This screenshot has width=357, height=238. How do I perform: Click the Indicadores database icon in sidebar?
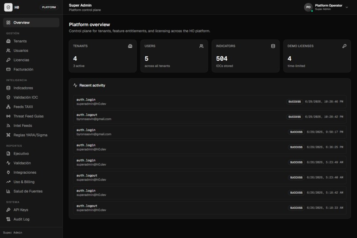[8, 88]
